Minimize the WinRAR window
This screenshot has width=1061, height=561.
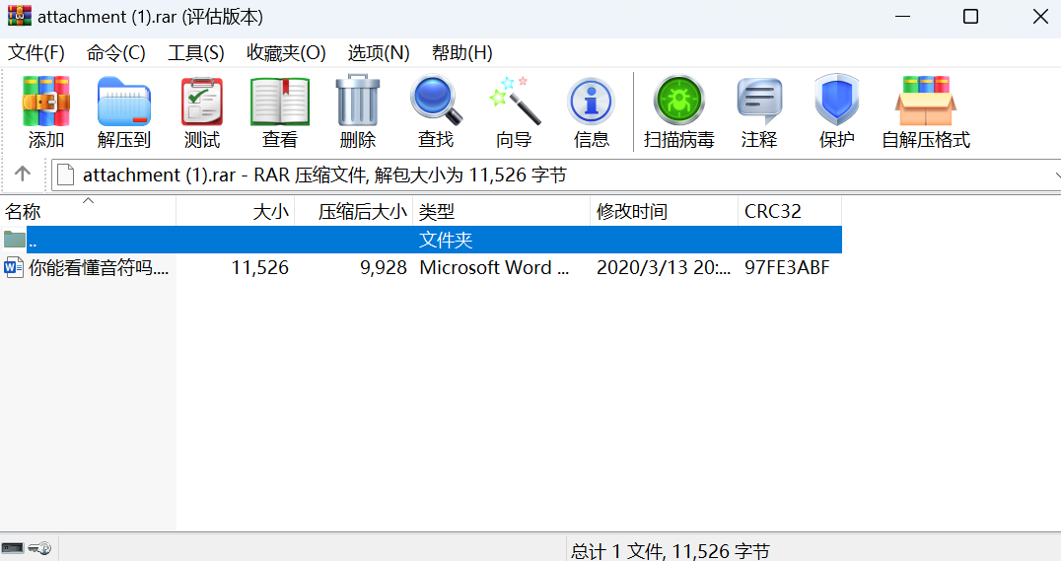(902, 16)
